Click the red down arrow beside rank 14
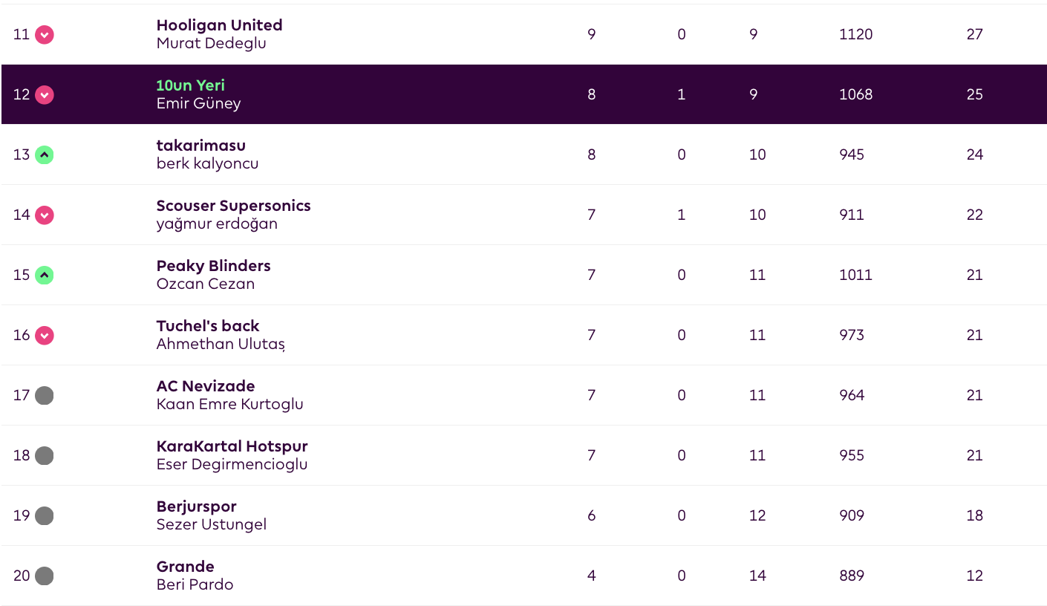Image resolution: width=1047 pixels, height=606 pixels. pyautogui.click(x=45, y=215)
